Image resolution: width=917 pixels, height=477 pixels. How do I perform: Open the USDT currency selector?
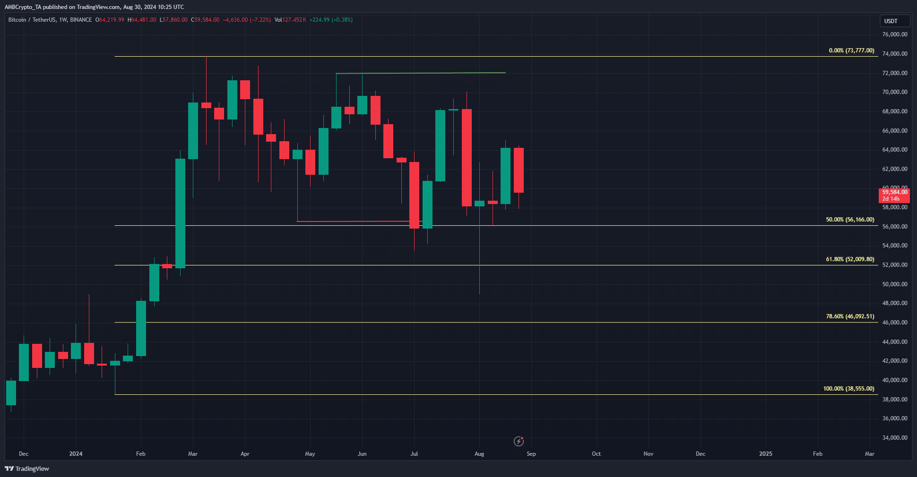(894, 21)
